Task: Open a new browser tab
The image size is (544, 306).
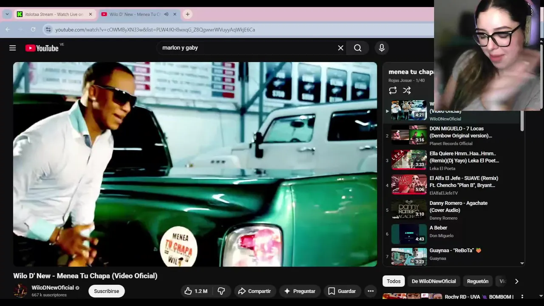Action: tap(187, 14)
